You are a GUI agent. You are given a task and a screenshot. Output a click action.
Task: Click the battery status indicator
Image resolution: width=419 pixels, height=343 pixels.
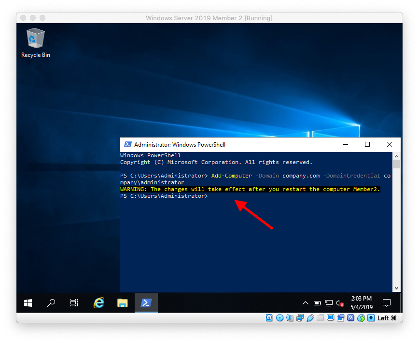pyautogui.click(x=317, y=303)
